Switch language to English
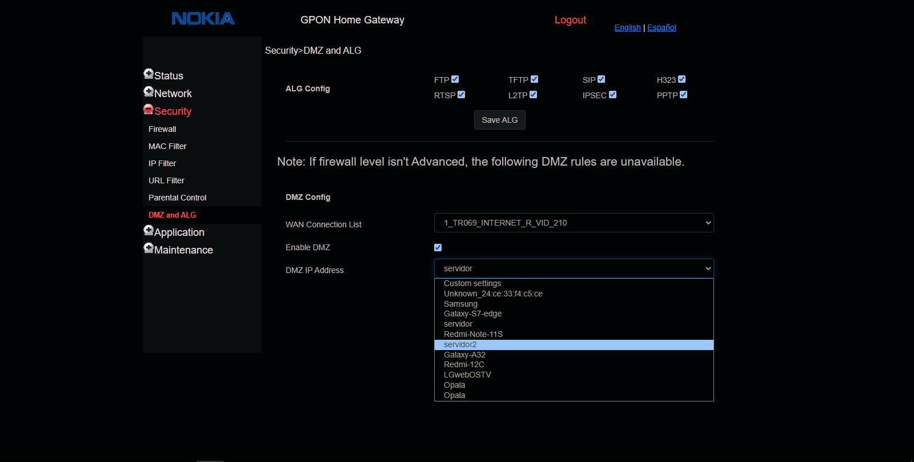This screenshot has width=914, height=462. pyautogui.click(x=627, y=27)
